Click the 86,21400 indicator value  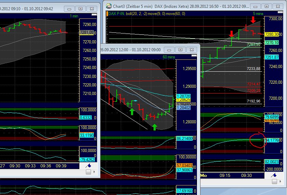pyautogui.click(x=184, y=139)
